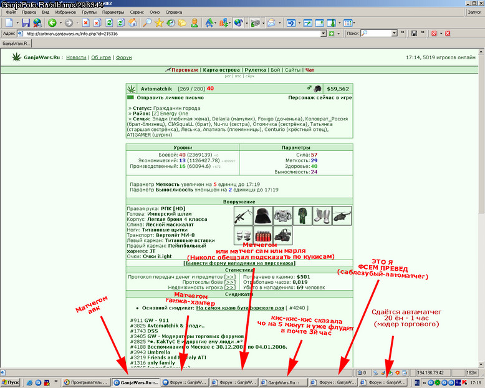
Task: Click Вывести форму нападения на персонажа
Action: tap(239, 263)
